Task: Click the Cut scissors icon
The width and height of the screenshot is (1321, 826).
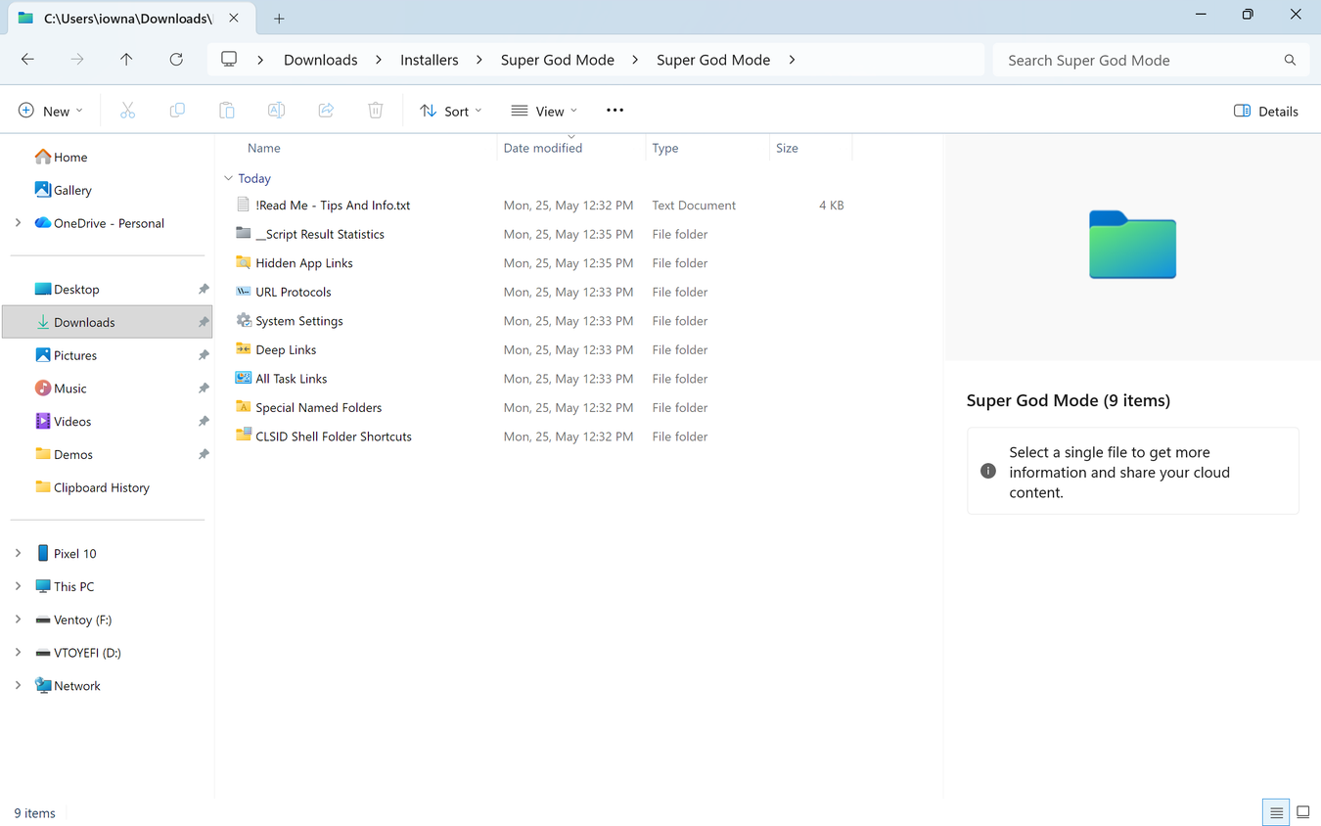Action: (127, 111)
